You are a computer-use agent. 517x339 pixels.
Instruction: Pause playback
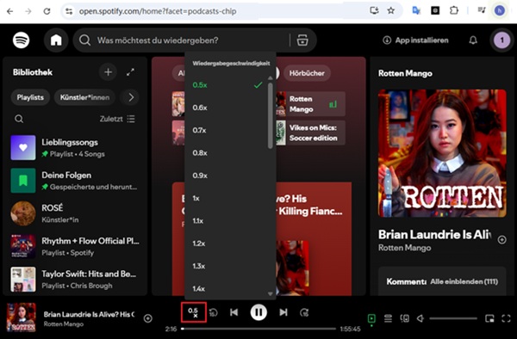258,312
